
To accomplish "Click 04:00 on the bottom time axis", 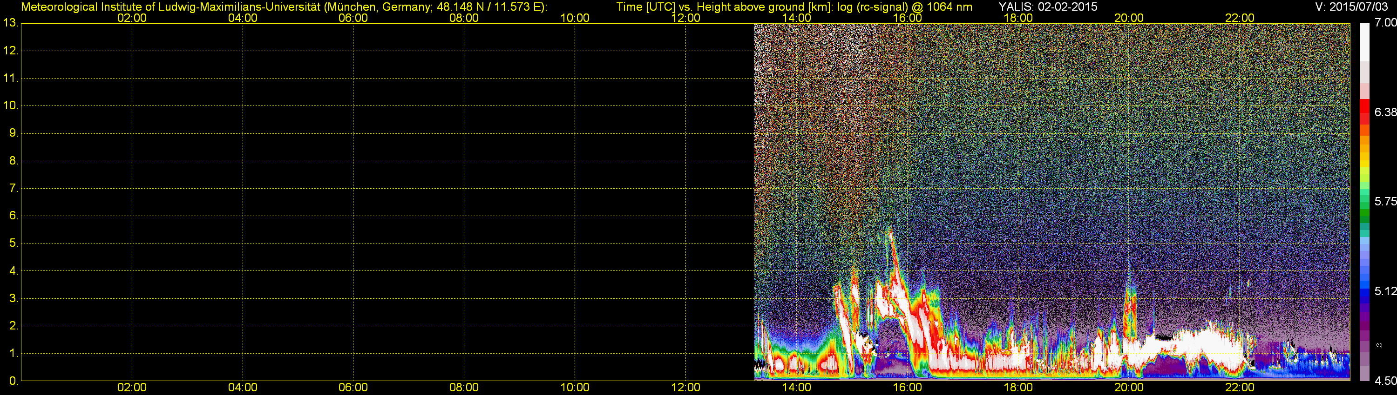I will click(x=243, y=388).
